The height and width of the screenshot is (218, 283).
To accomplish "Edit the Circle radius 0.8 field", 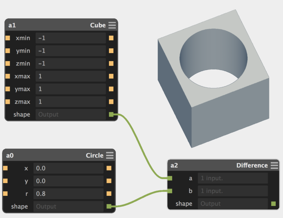I will (68, 194).
